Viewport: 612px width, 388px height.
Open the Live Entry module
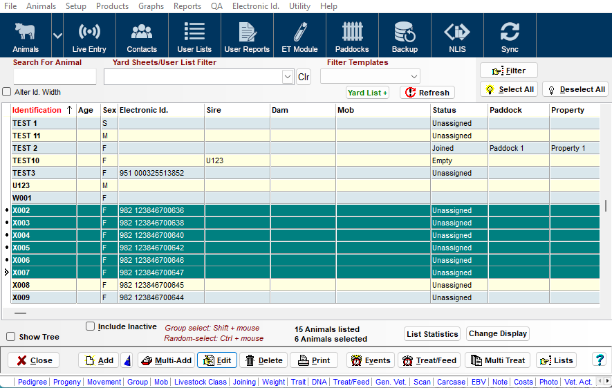click(x=89, y=37)
